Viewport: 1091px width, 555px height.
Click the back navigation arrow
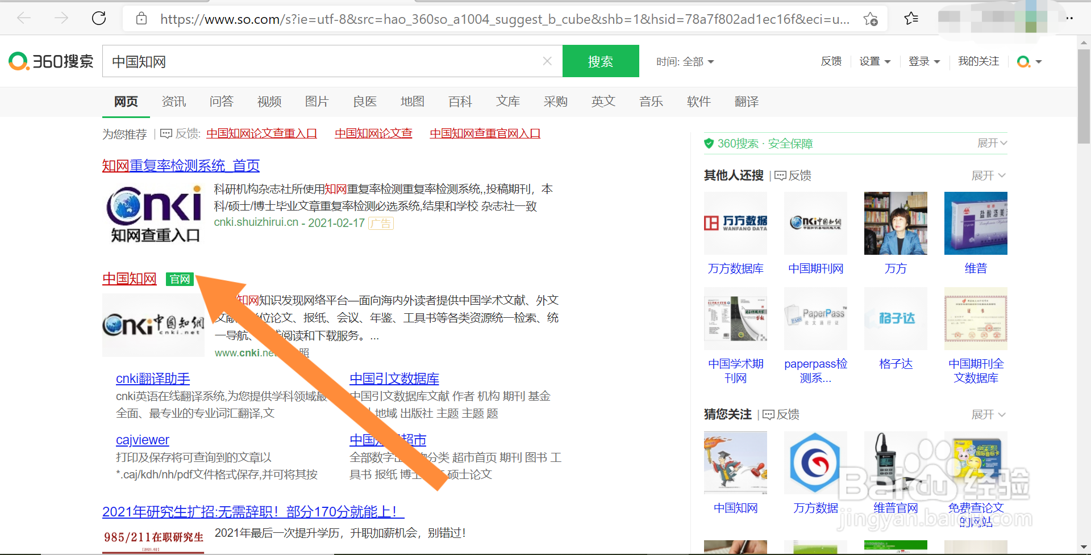(24, 18)
